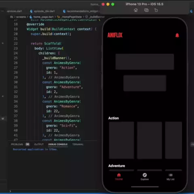This screenshot has width=194, height=194.
Task: Rotate the simulator device icon
Action: pyautogui.click(x=156, y=10)
